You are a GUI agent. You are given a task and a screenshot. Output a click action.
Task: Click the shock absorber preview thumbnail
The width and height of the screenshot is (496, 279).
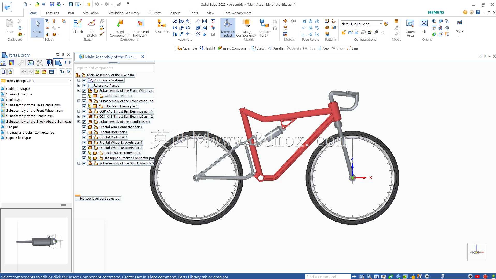point(36,241)
